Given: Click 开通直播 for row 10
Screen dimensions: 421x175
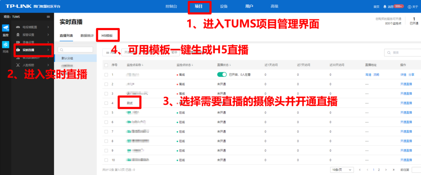Looking at the screenshot, I should click(x=406, y=160).
